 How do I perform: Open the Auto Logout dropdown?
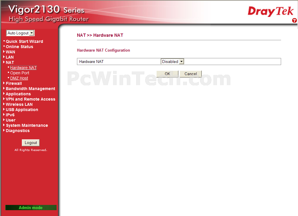[x=20, y=33]
